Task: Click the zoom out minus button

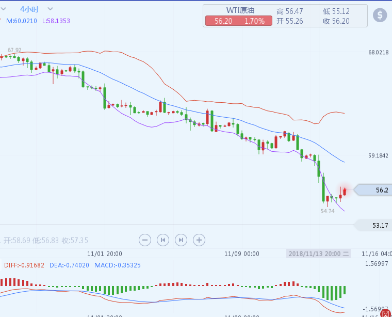Action: pyautogui.click(x=145, y=240)
